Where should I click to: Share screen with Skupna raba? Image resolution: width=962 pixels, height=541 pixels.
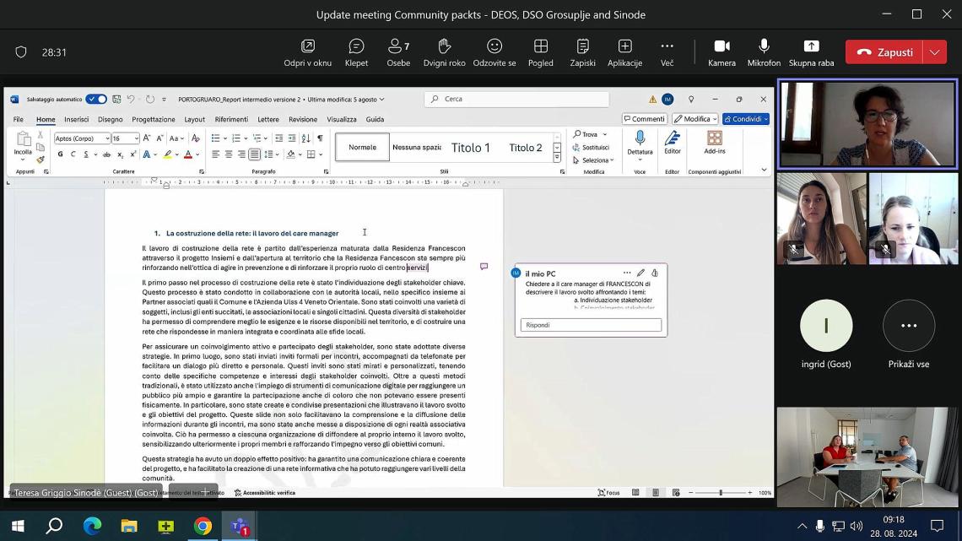click(x=811, y=52)
